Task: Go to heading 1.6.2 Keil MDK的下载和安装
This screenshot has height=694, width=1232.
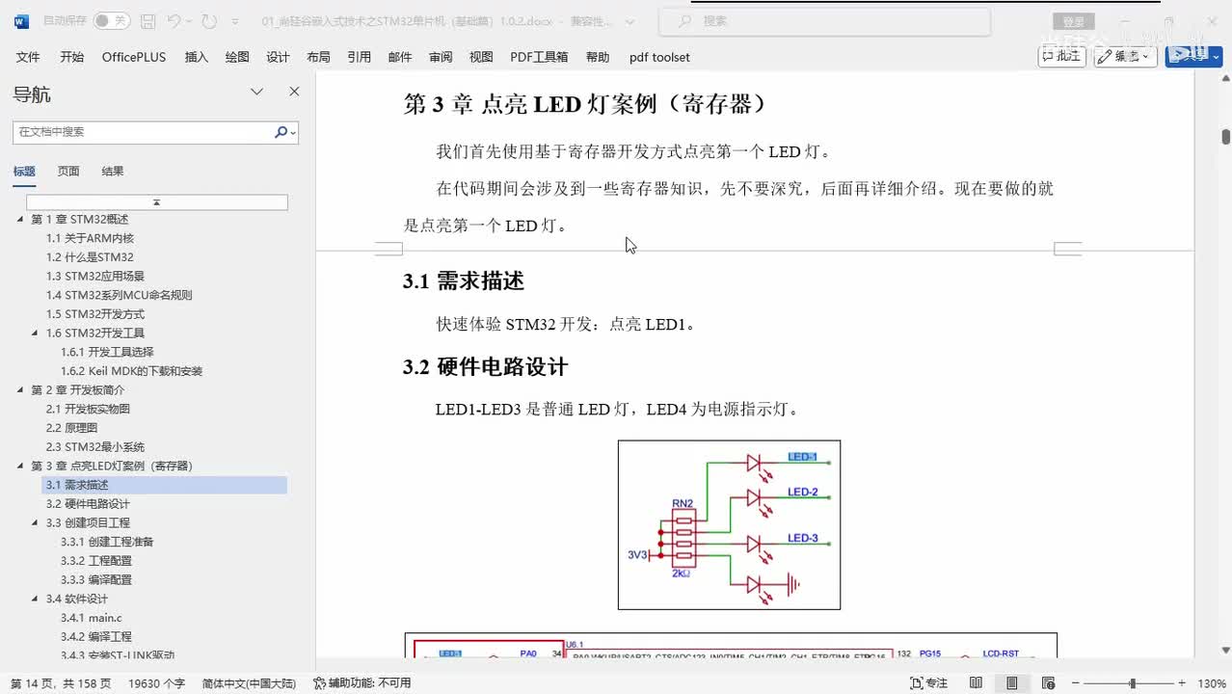Action: point(131,371)
